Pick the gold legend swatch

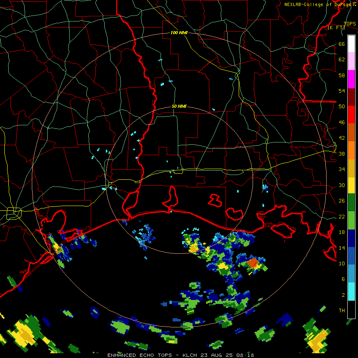coord(351,168)
